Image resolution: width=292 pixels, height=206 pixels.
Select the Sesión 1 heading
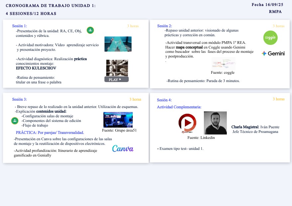(20, 26)
